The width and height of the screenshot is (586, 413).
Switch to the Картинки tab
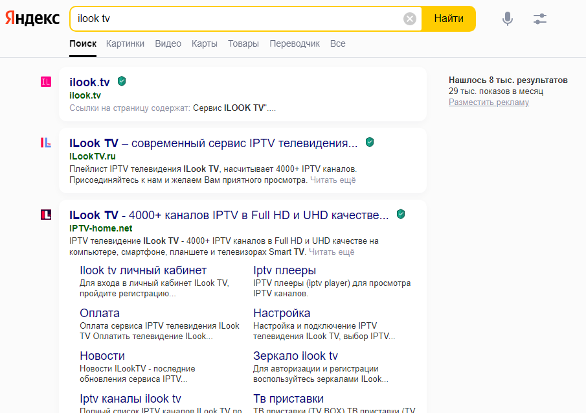coord(124,43)
